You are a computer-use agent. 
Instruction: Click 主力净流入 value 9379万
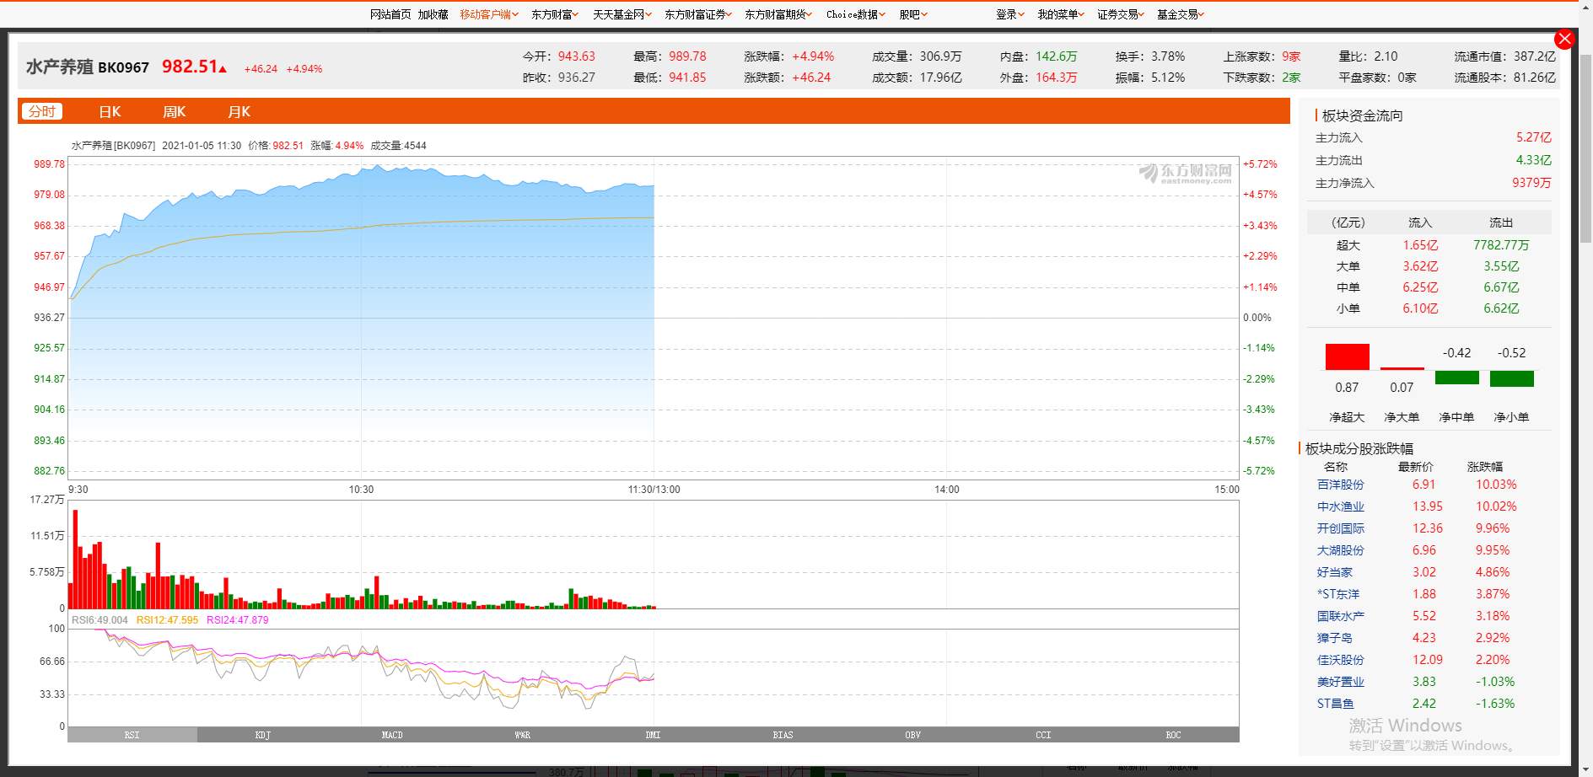(x=1531, y=183)
